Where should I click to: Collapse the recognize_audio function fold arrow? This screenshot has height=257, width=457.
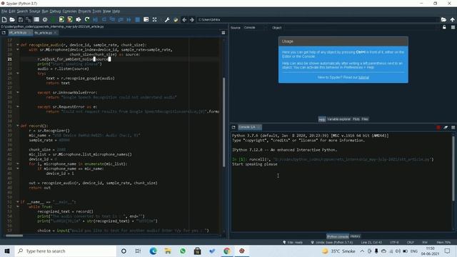(17, 45)
